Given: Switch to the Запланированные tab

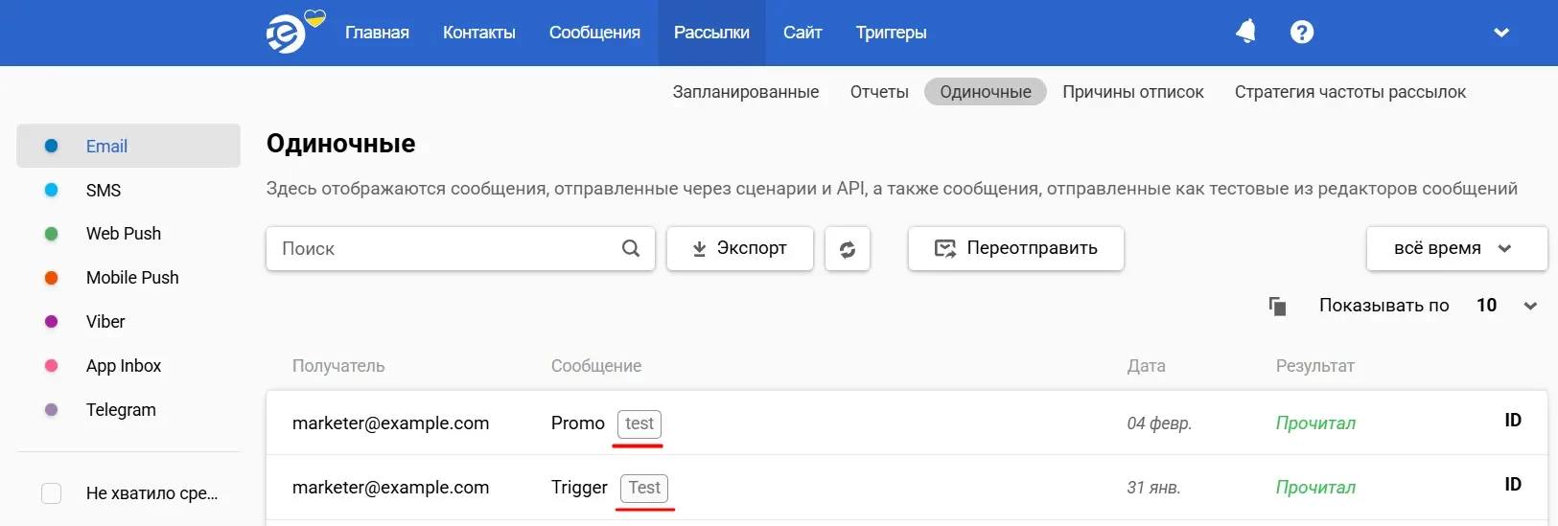Looking at the screenshot, I should (746, 92).
